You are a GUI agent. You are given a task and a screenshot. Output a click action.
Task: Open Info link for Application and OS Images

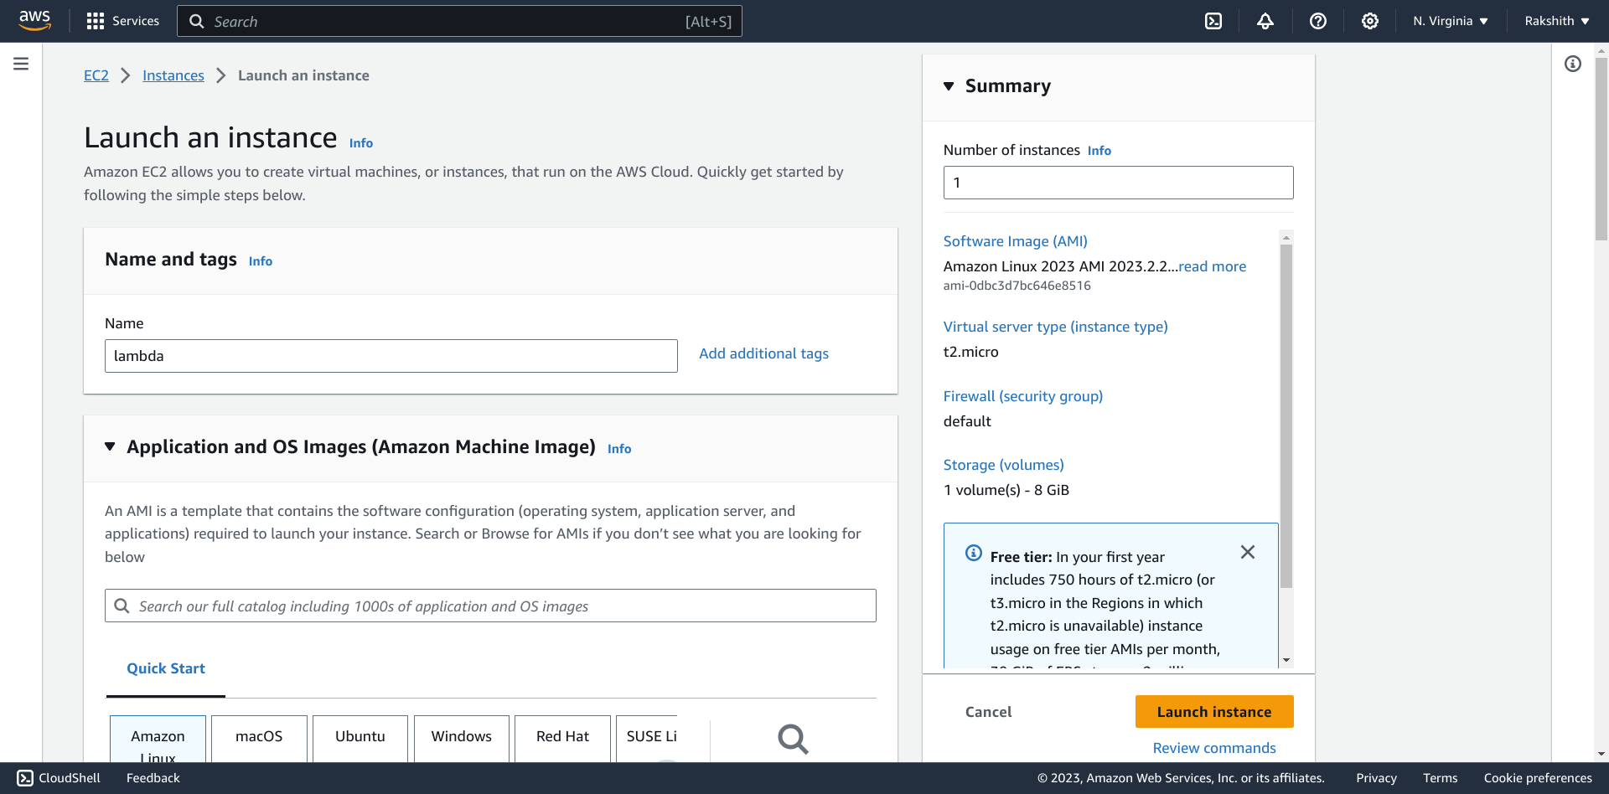tap(619, 449)
